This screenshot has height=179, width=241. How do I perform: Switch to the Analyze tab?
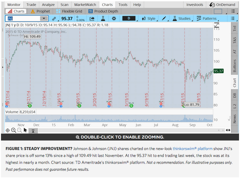[48, 5]
